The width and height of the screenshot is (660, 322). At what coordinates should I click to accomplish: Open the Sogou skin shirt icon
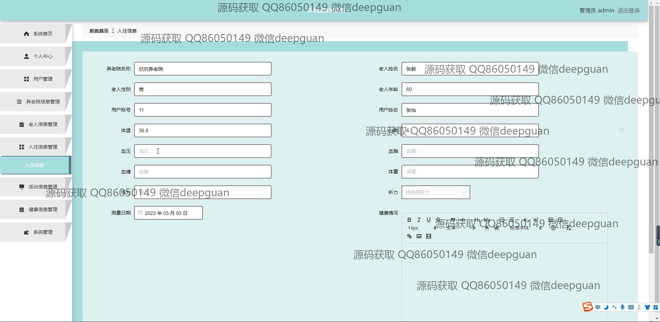tap(647, 307)
